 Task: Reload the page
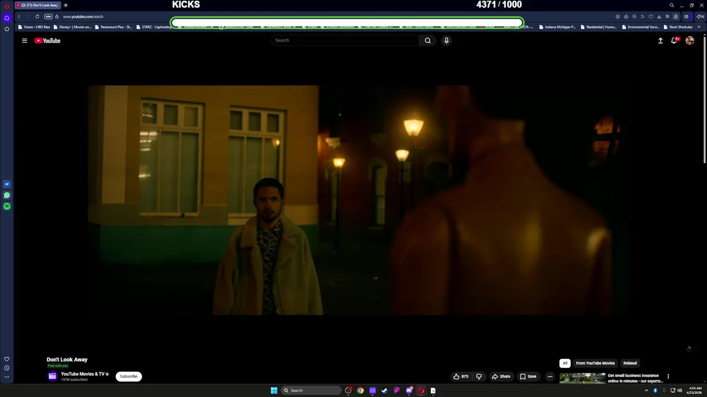[x=37, y=17]
